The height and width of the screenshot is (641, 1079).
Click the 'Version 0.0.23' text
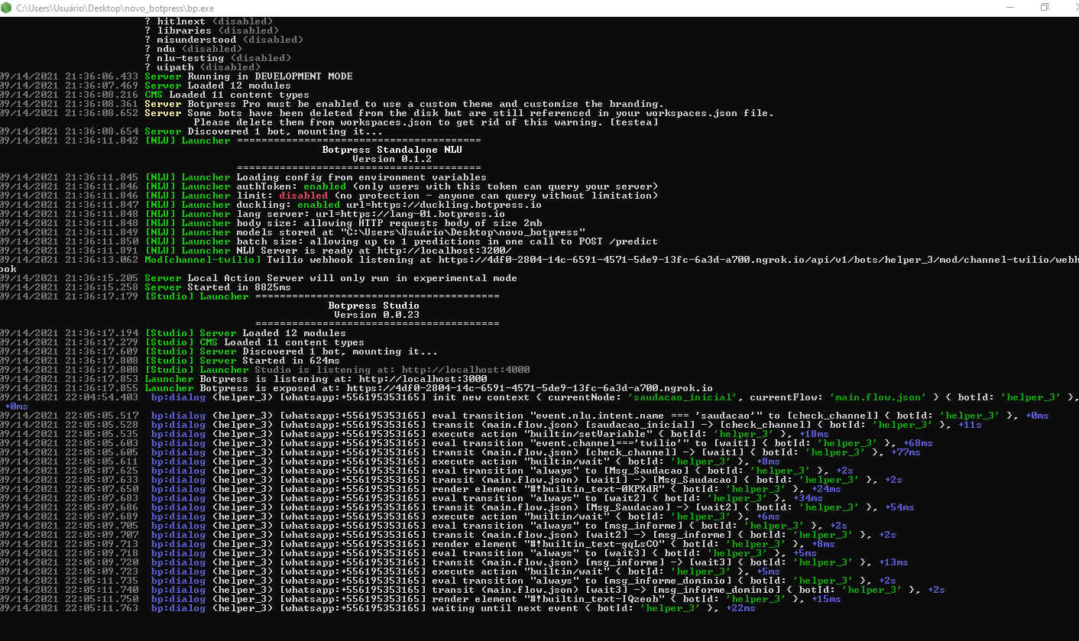click(x=377, y=315)
